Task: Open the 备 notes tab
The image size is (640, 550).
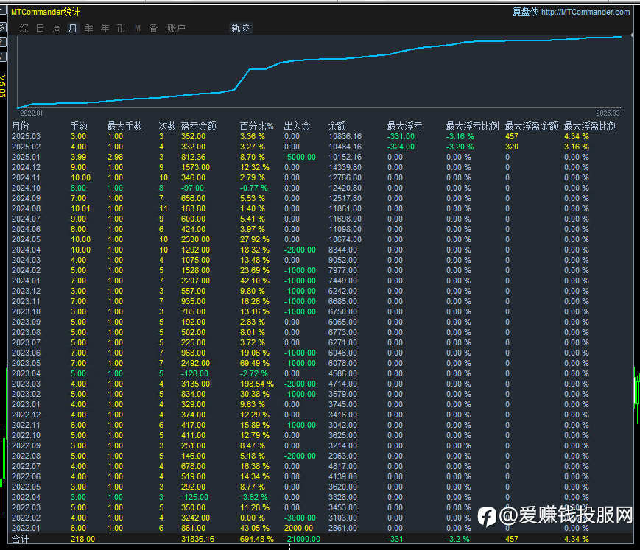Action: pyautogui.click(x=153, y=28)
